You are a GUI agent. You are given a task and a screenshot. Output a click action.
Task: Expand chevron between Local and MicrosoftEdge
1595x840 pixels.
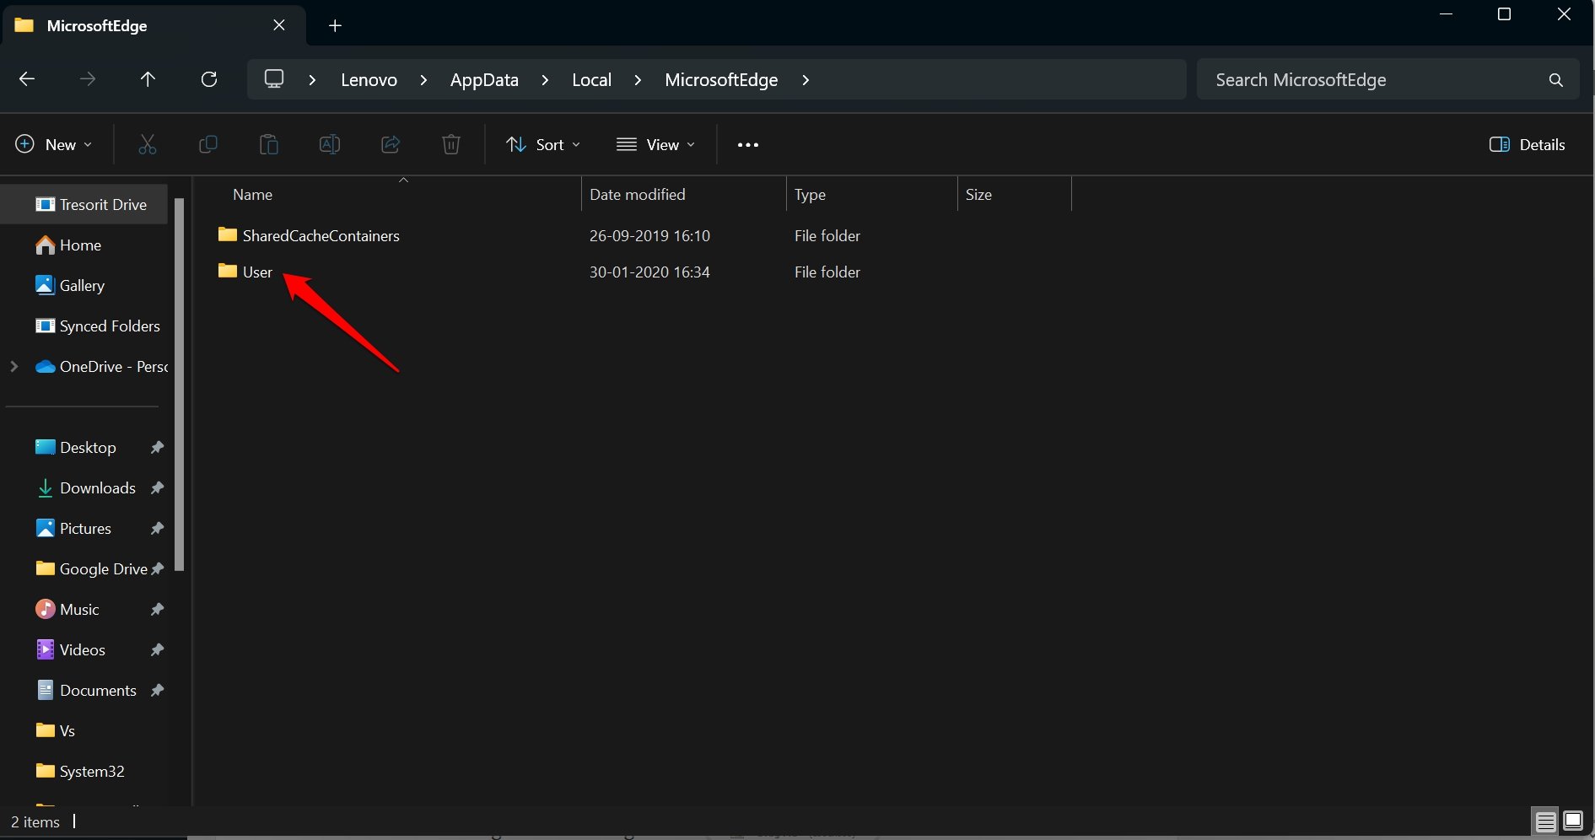[x=638, y=80]
